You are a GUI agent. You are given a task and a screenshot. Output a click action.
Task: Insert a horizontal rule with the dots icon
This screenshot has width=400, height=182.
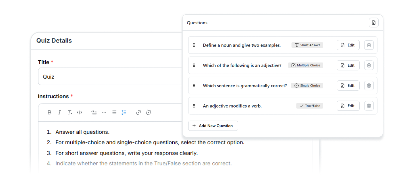pos(104,112)
